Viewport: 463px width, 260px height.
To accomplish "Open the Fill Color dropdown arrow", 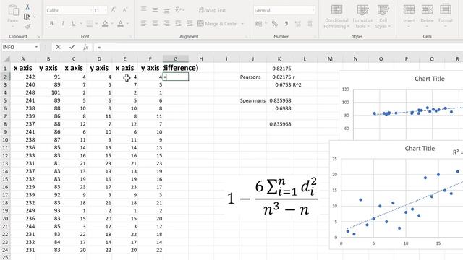I will [x=112, y=24].
